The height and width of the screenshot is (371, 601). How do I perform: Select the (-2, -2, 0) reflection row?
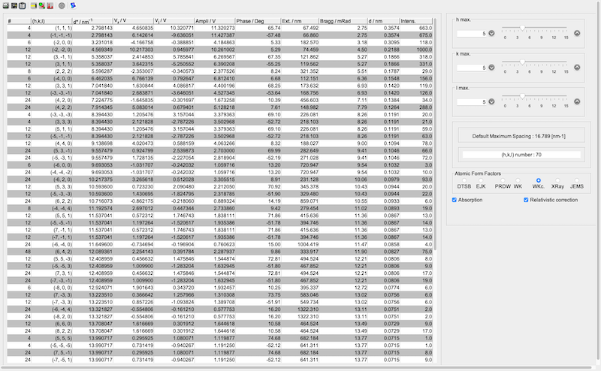(219, 50)
